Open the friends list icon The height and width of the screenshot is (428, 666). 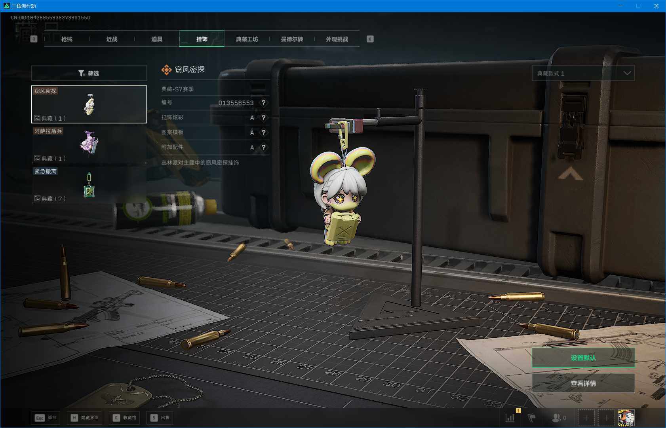tap(558, 418)
